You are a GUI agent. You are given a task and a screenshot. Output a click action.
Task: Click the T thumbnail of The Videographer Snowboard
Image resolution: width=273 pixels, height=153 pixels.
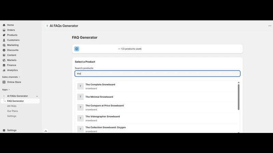(81, 118)
